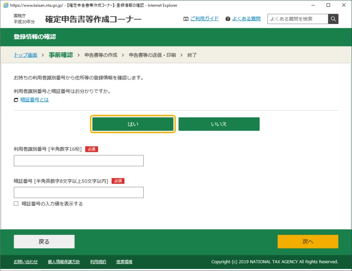Proceed with the 次へ button
This screenshot has width=352, height=271.
pos(308,241)
